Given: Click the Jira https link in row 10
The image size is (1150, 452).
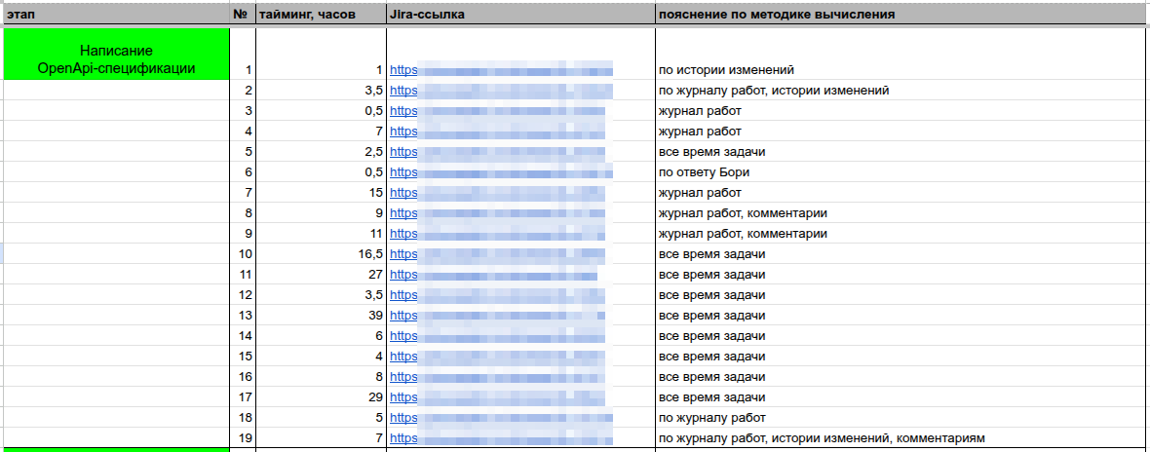Looking at the screenshot, I should point(403,254).
